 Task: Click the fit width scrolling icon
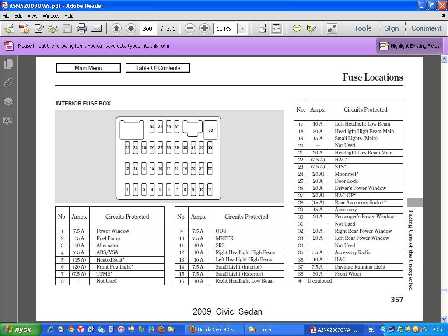click(x=262, y=28)
